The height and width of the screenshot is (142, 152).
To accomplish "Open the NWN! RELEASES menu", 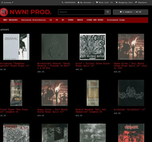I will (10, 20).
